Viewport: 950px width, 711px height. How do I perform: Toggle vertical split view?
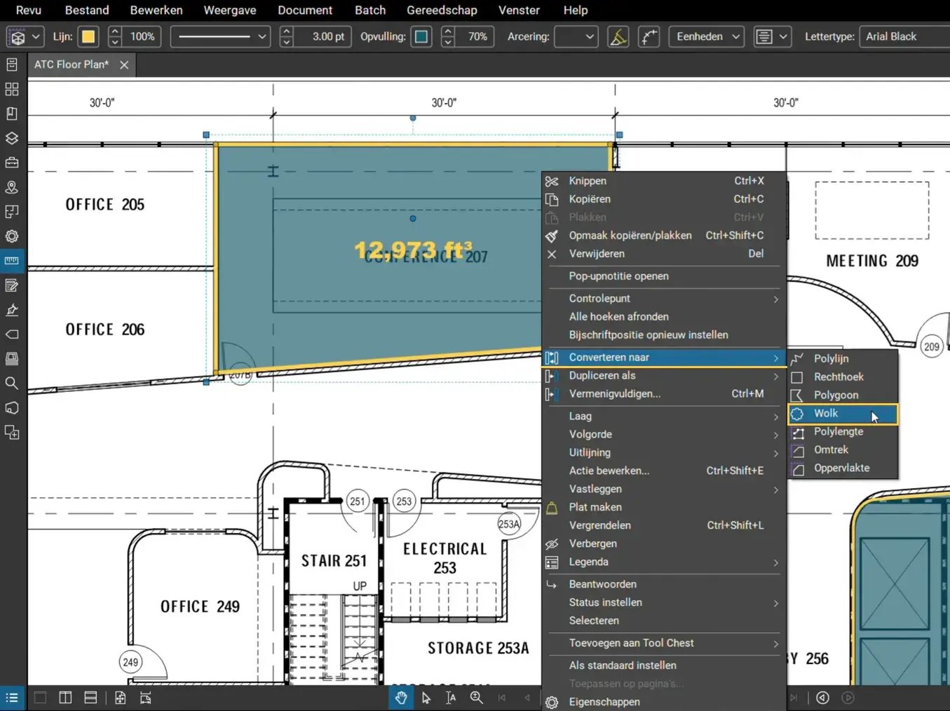coord(65,698)
